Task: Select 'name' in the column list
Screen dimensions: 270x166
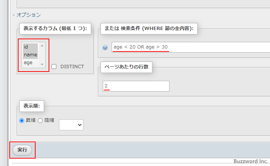Action: click(x=30, y=55)
